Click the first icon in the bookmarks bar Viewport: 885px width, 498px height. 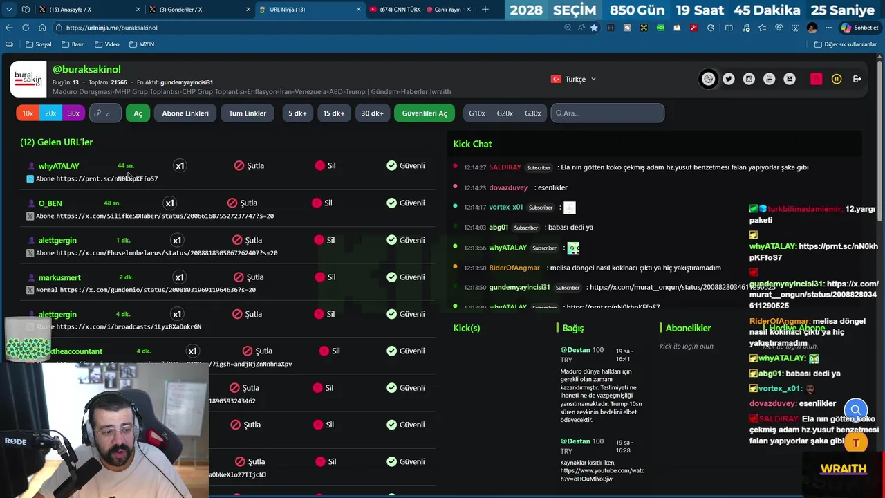9,44
